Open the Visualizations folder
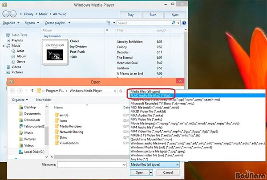Screen dimensions: 267x180 click(69, 143)
